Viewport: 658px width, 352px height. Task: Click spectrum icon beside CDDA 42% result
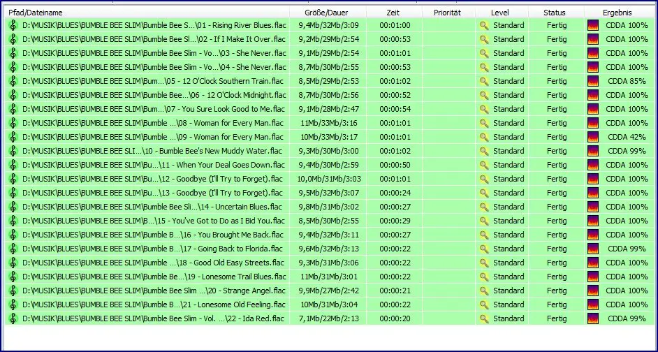click(x=592, y=137)
